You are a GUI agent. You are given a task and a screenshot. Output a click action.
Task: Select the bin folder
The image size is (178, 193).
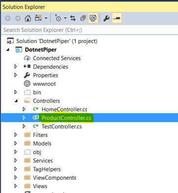pyautogui.click(x=37, y=92)
